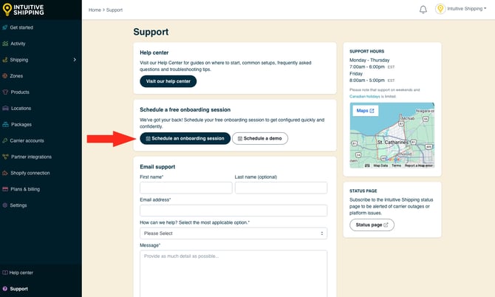Click the Carrier accounts key icon
This screenshot has height=297, width=495.
click(4, 140)
